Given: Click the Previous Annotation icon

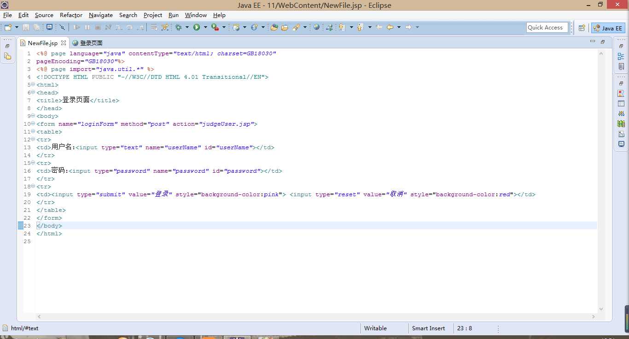Looking at the screenshot, I should click(x=361, y=28).
